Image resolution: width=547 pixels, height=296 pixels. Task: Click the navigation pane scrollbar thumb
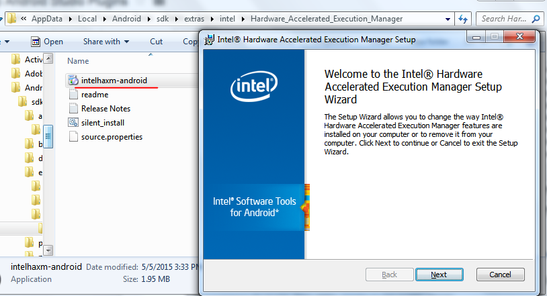coord(48,136)
